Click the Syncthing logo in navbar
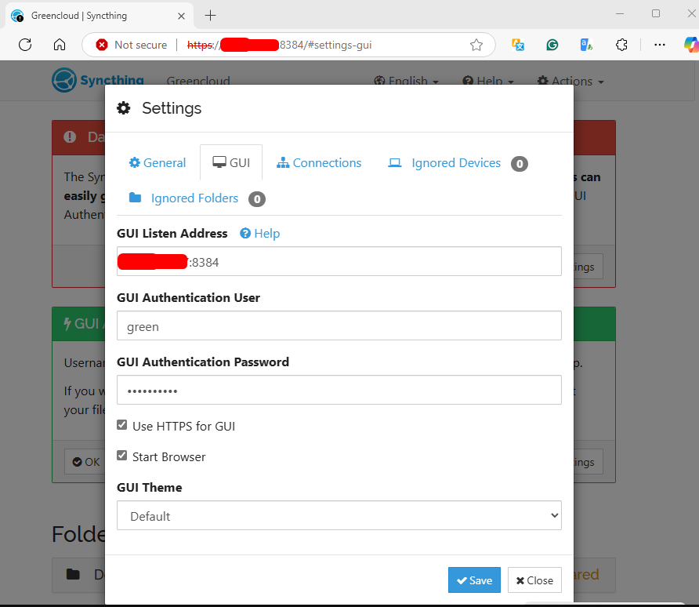This screenshot has width=699, height=607. [x=98, y=80]
